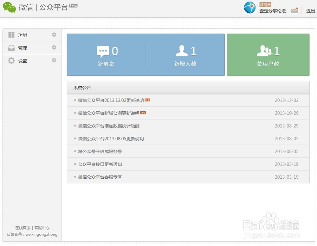Click the 新增人数 count 1
This screenshot has height=246, width=317.
193,51
